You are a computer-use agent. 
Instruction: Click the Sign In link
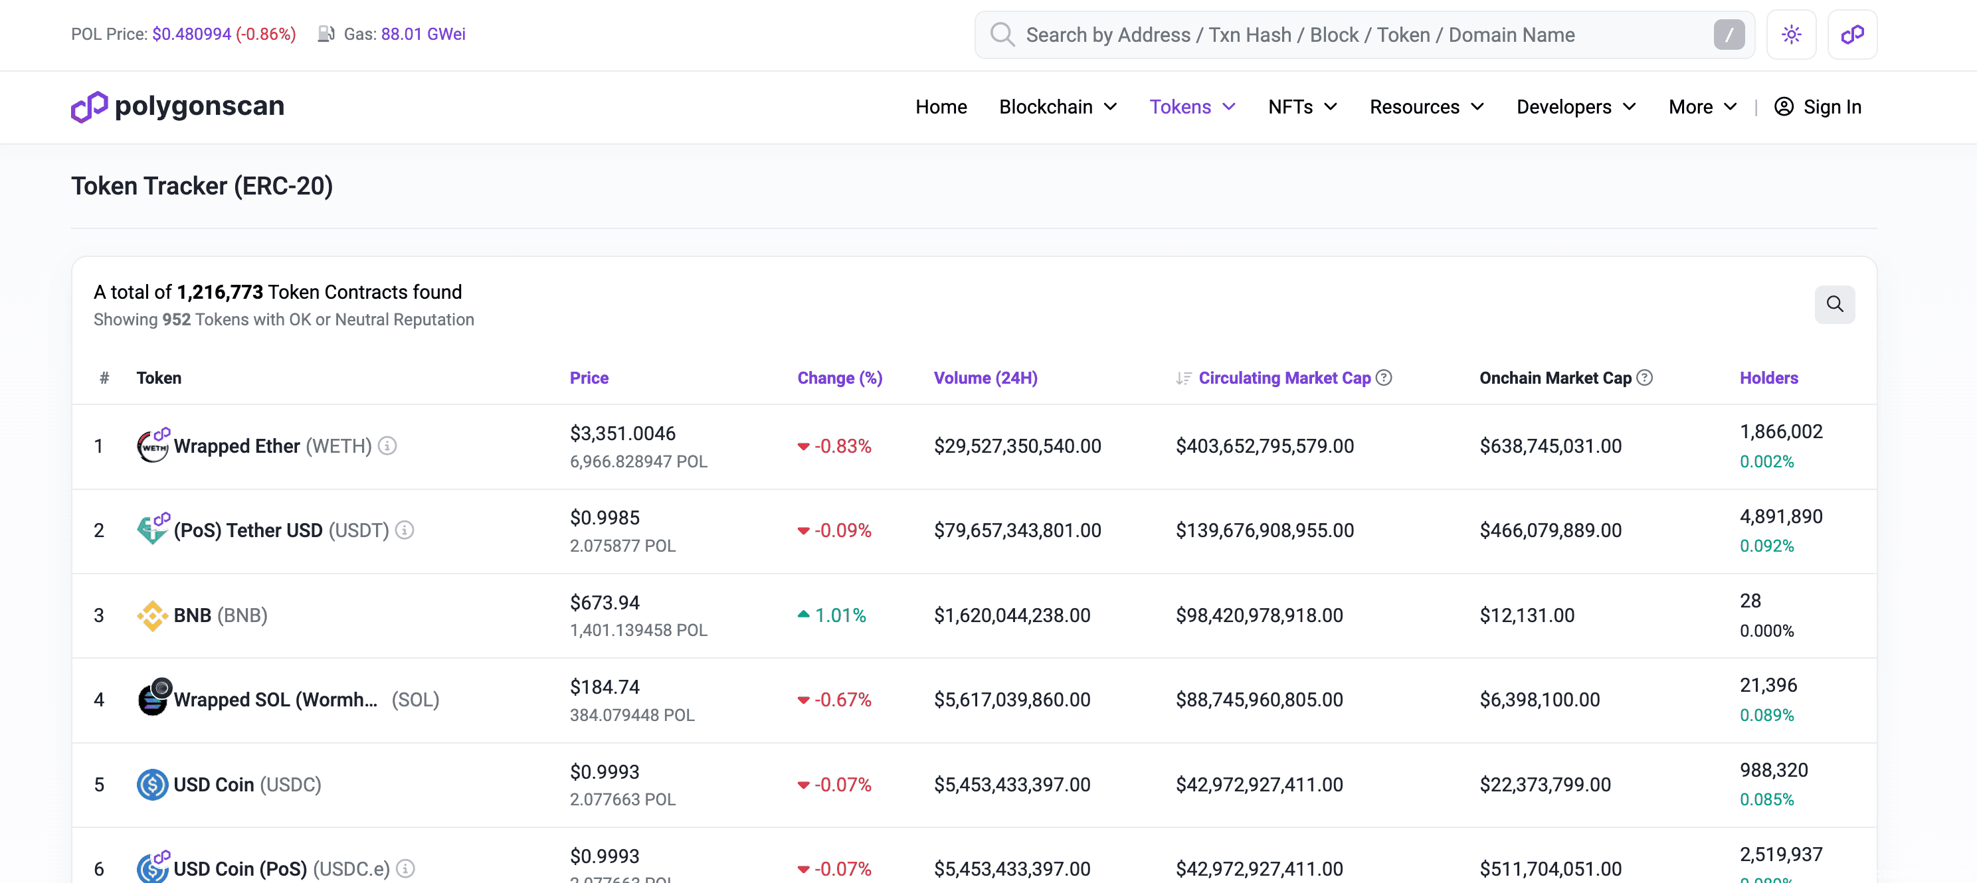tap(1818, 107)
